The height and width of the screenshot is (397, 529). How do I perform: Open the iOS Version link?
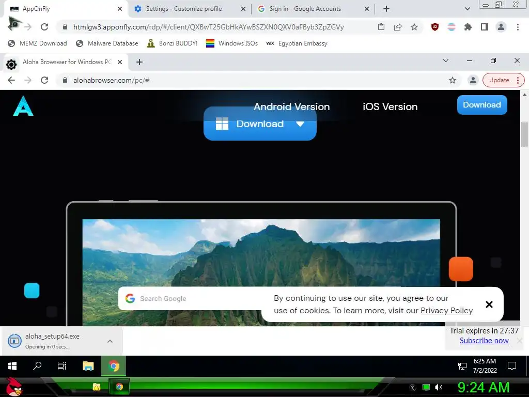(x=390, y=106)
